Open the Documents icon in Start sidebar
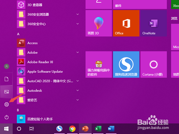 pyautogui.click(x=7, y=79)
